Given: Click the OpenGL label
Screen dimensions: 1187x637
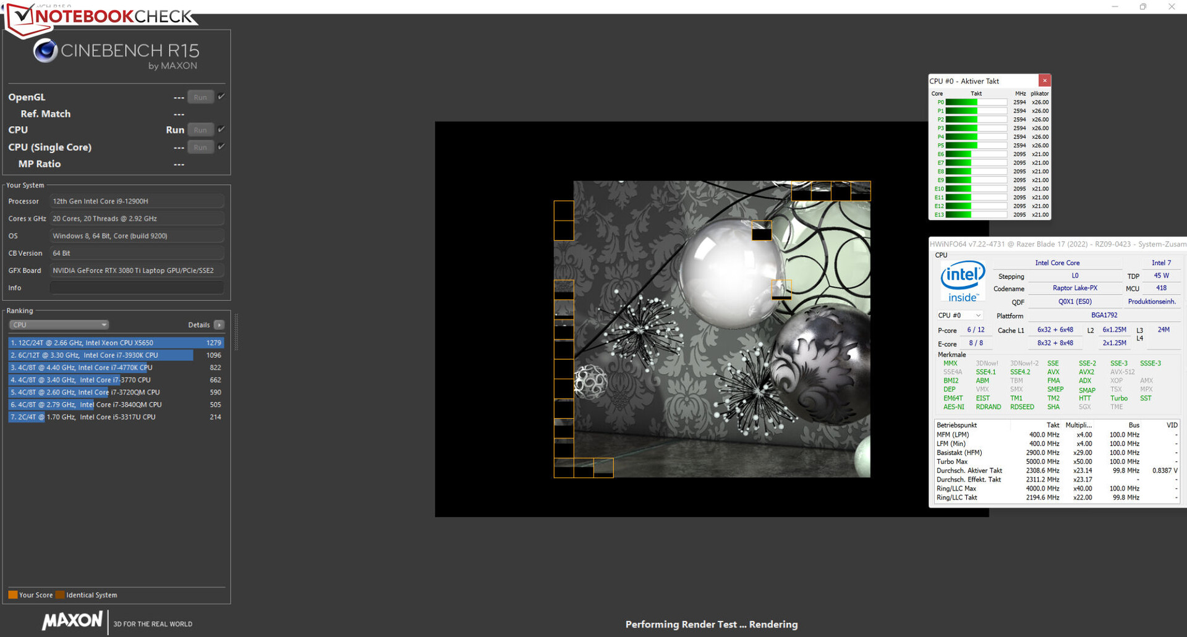Looking at the screenshot, I should pyautogui.click(x=27, y=97).
